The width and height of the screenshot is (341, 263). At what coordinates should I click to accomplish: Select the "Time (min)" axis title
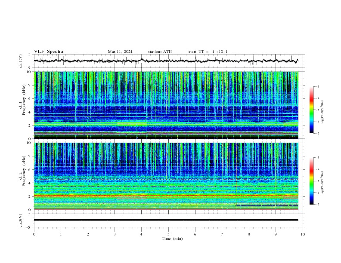[x=172, y=239]
